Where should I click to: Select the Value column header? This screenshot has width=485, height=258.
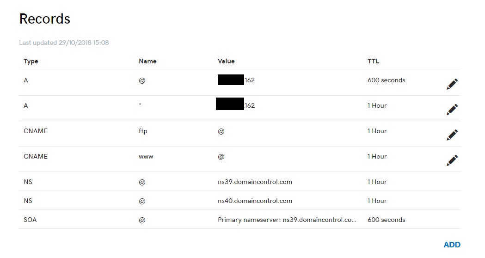[x=226, y=61]
